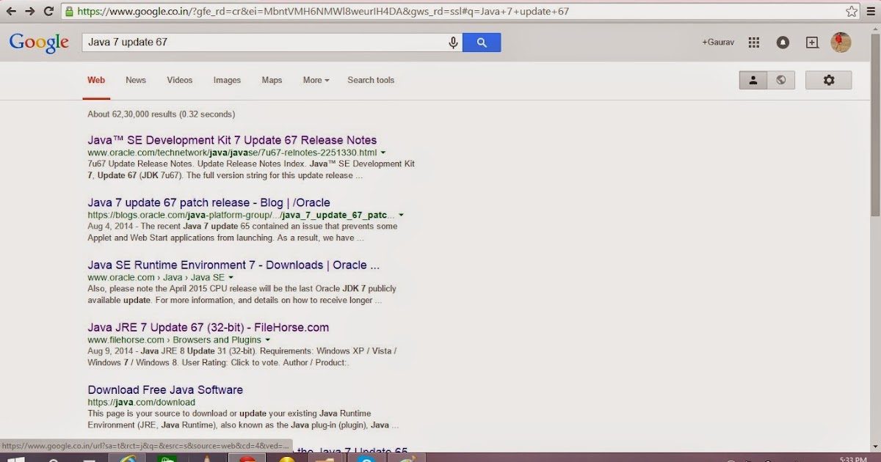
Task: Open Java SE Runtime Environment 7 Downloads result
Action: 233,265
